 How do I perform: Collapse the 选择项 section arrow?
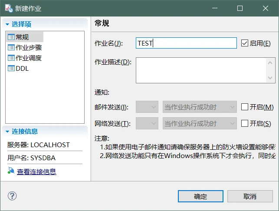click(7, 24)
